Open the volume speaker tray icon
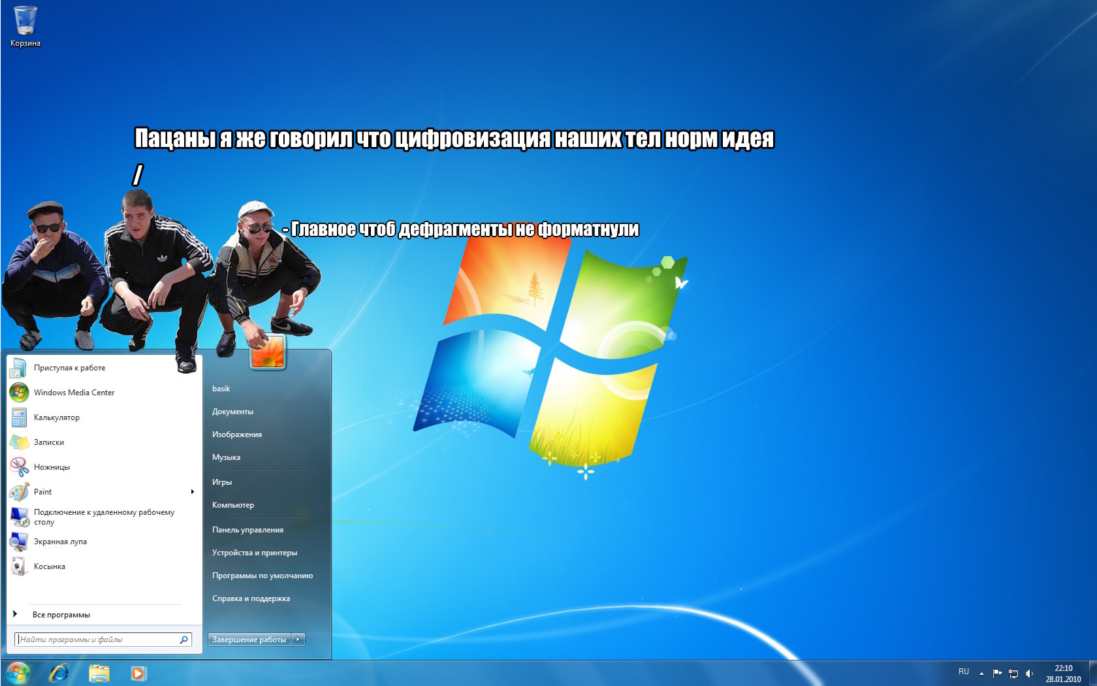The width and height of the screenshot is (1097, 686). (1030, 674)
